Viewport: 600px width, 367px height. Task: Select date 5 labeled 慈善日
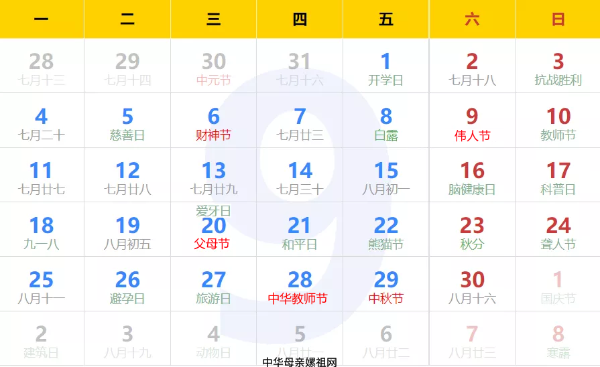tap(127, 121)
